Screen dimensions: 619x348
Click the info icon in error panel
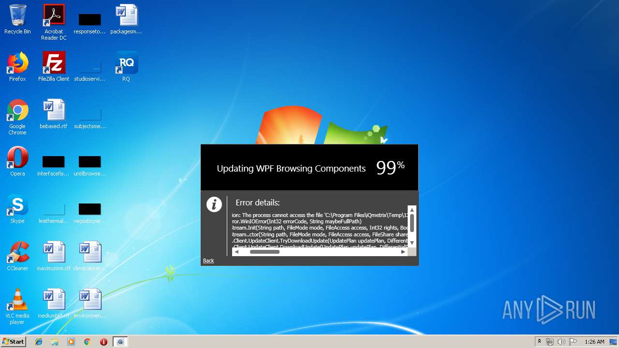point(214,204)
